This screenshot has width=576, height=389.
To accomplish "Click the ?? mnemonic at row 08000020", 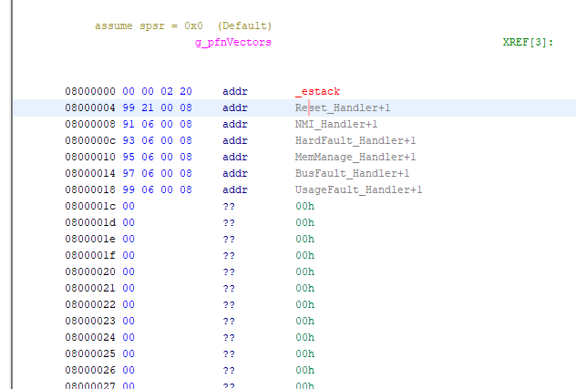I will point(229,272).
